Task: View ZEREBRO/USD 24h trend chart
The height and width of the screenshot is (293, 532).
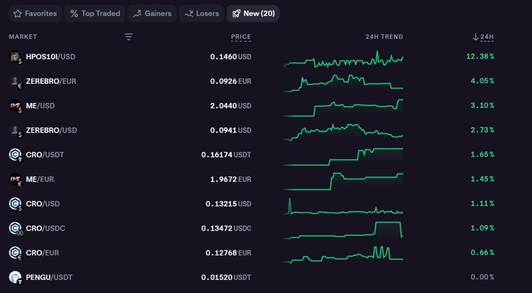Action: coord(343,132)
